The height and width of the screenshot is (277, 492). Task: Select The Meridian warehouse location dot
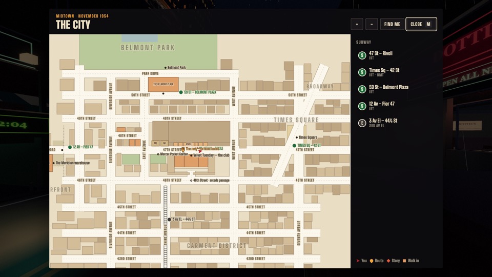tap(54, 163)
